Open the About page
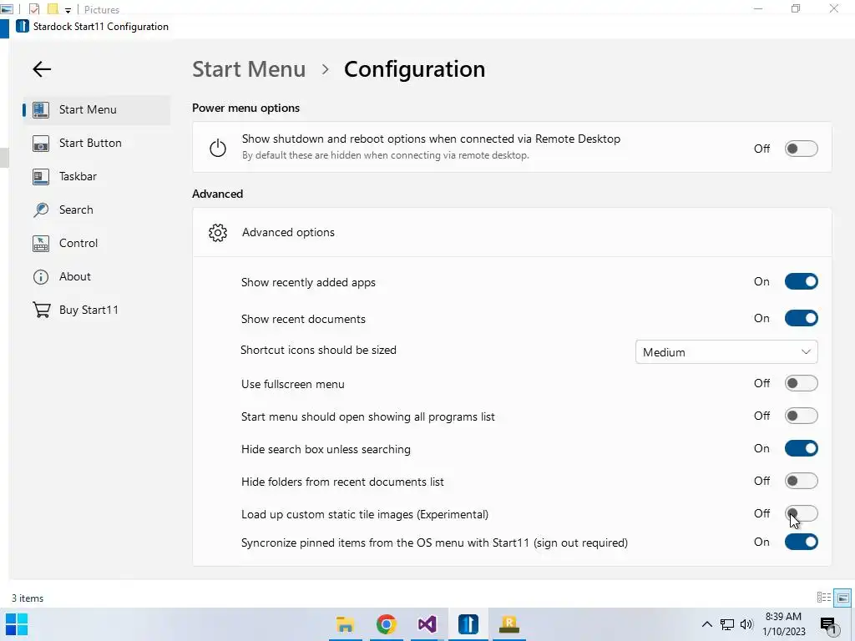 tap(97, 276)
